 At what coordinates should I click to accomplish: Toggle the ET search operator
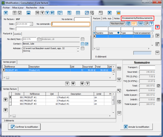[134, 23]
